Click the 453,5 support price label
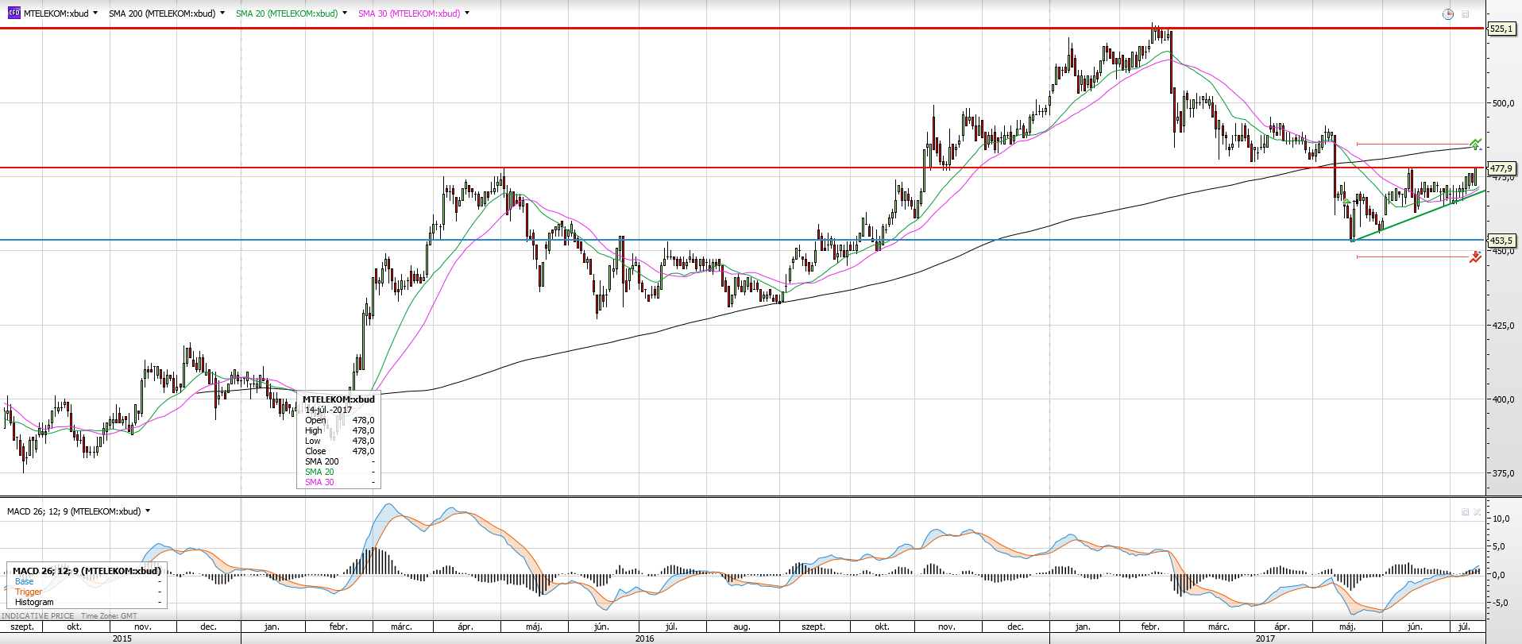 pos(1501,240)
